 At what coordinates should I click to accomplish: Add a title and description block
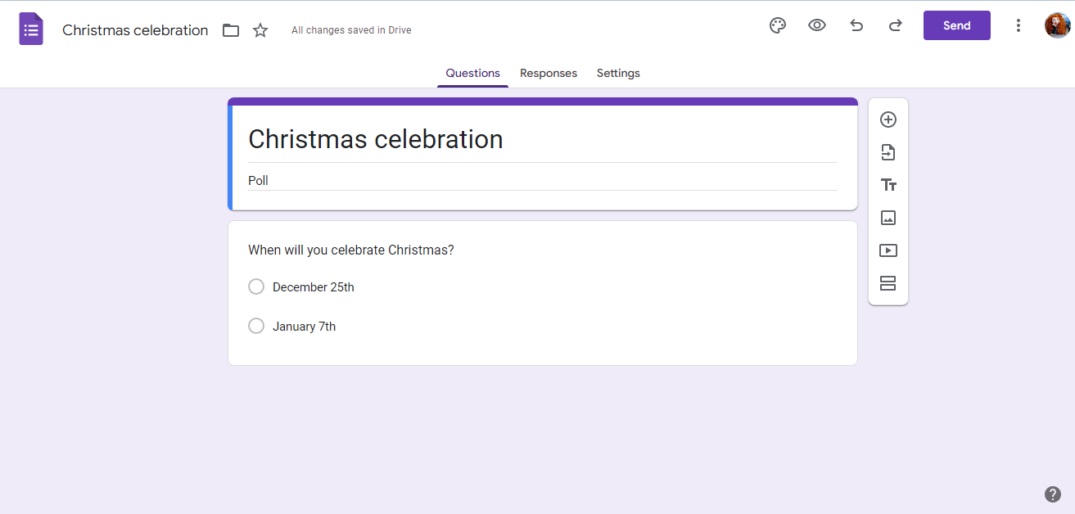pyautogui.click(x=888, y=185)
